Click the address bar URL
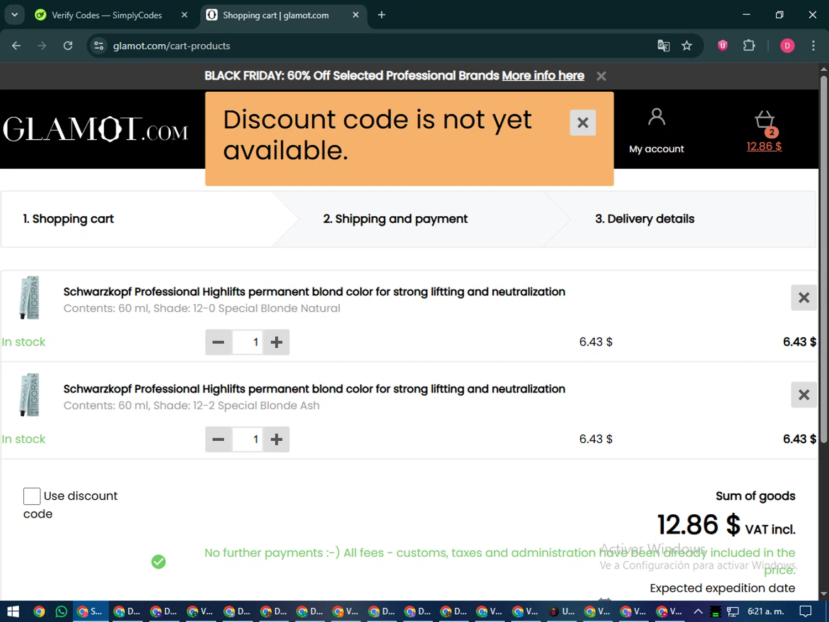 click(x=171, y=46)
